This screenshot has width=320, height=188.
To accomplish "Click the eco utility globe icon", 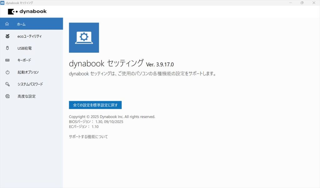I will coord(7,36).
